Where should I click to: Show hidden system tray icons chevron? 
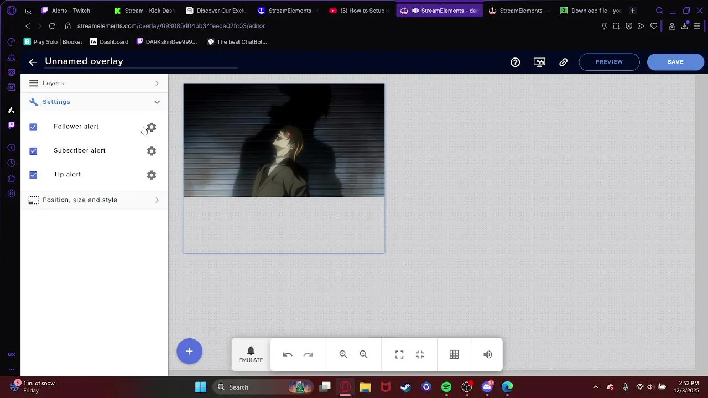click(x=596, y=387)
